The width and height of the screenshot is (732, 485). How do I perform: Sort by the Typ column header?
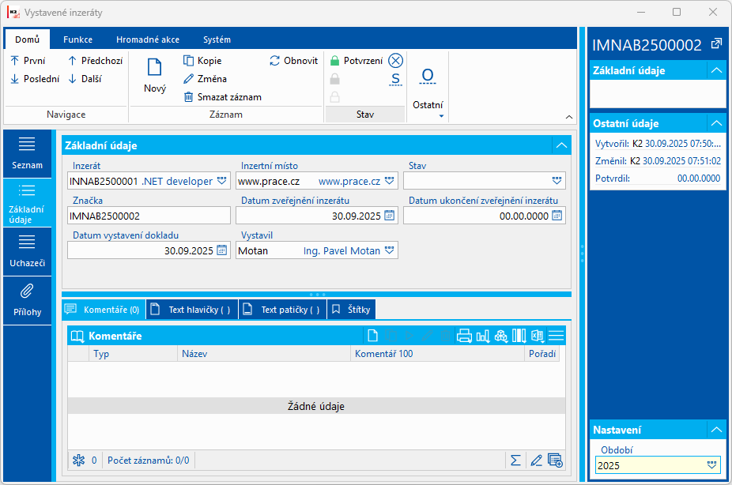click(133, 354)
